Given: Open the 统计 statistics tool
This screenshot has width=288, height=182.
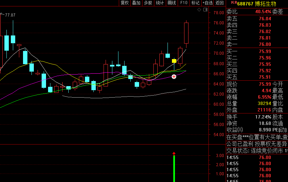Looking at the screenshot, I should click(x=160, y=3).
